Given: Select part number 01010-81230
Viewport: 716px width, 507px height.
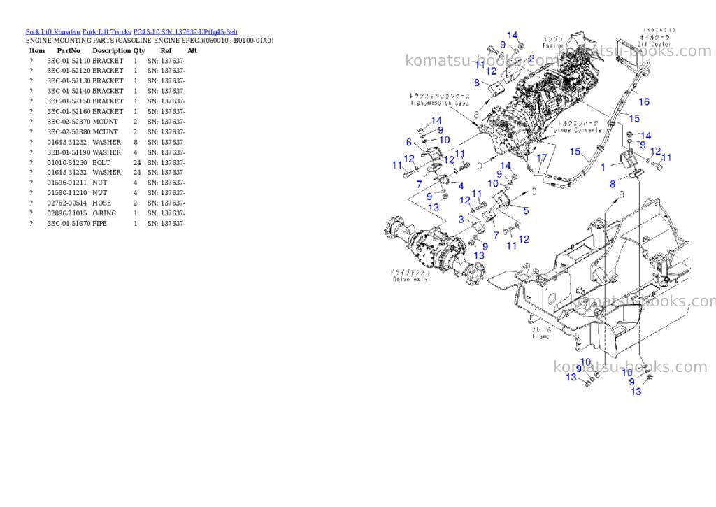Looking at the screenshot, I should point(66,163).
